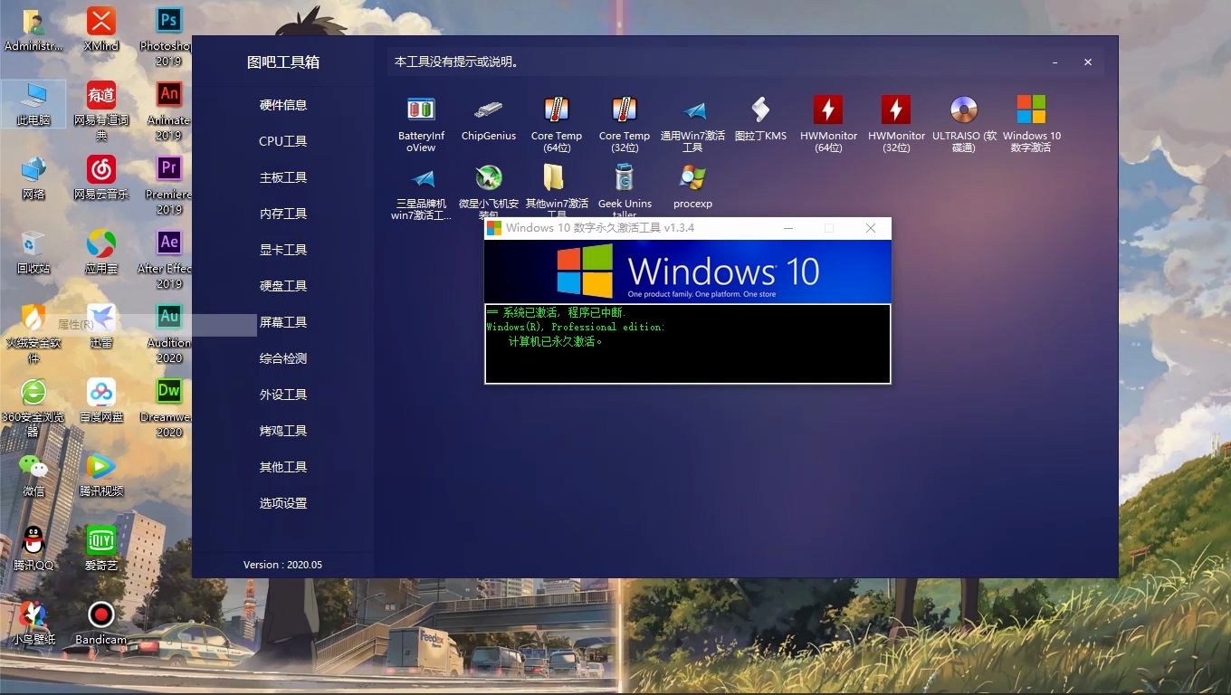Select the Bandicam desktop shortcut
Screen dimensions: 1231x695
pos(100,623)
